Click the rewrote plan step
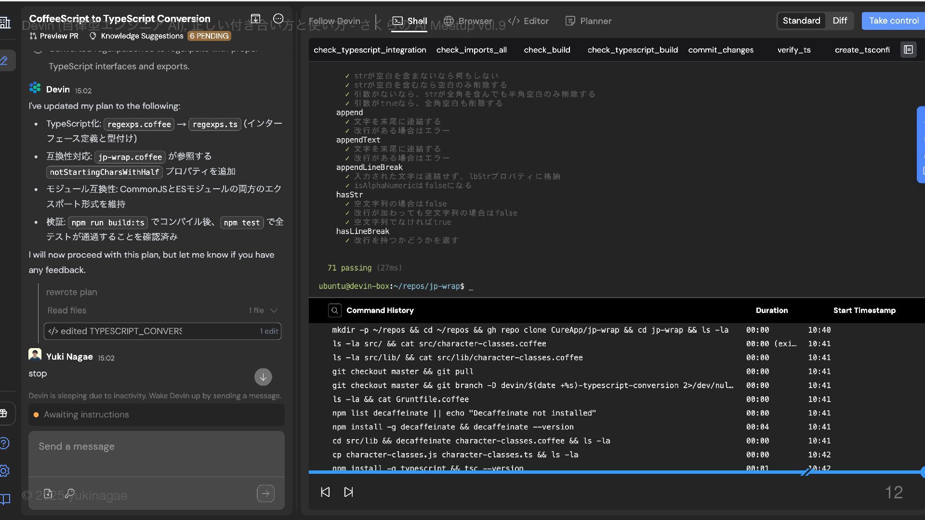 coord(71,292)
